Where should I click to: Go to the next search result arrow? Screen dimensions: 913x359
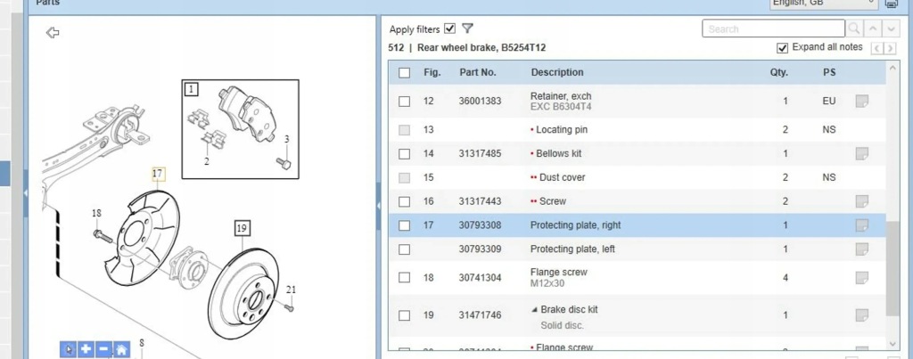pyautogui.click(x=891, y=29)
